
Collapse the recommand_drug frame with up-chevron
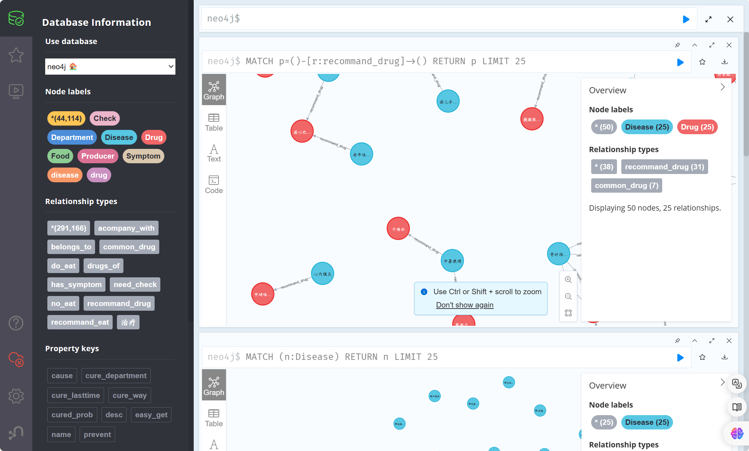point(694,45)
